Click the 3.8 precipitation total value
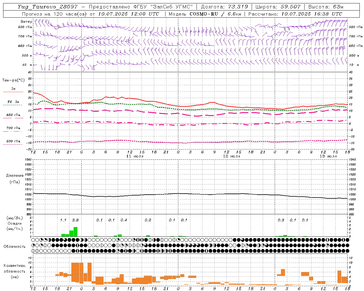364x291 pixels. (75, 220)
